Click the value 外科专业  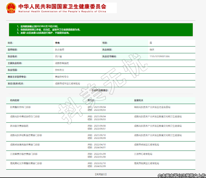60,70
